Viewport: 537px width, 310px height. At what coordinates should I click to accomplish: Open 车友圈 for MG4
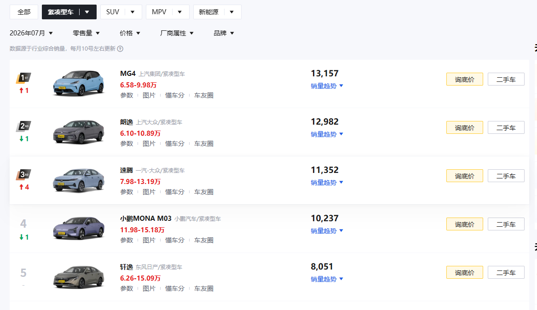point(204,96)
